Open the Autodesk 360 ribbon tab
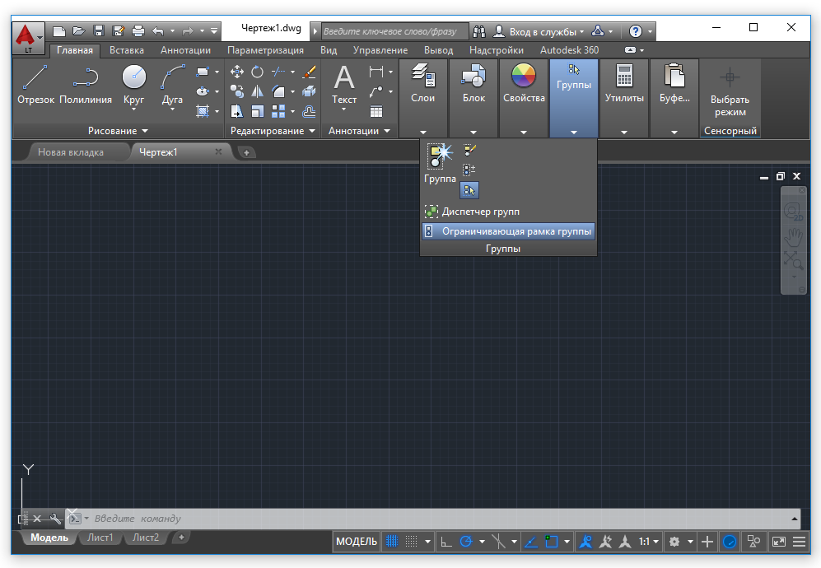 tap(569, 50)
